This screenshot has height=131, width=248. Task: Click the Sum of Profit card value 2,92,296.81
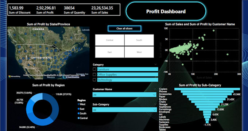46,8
